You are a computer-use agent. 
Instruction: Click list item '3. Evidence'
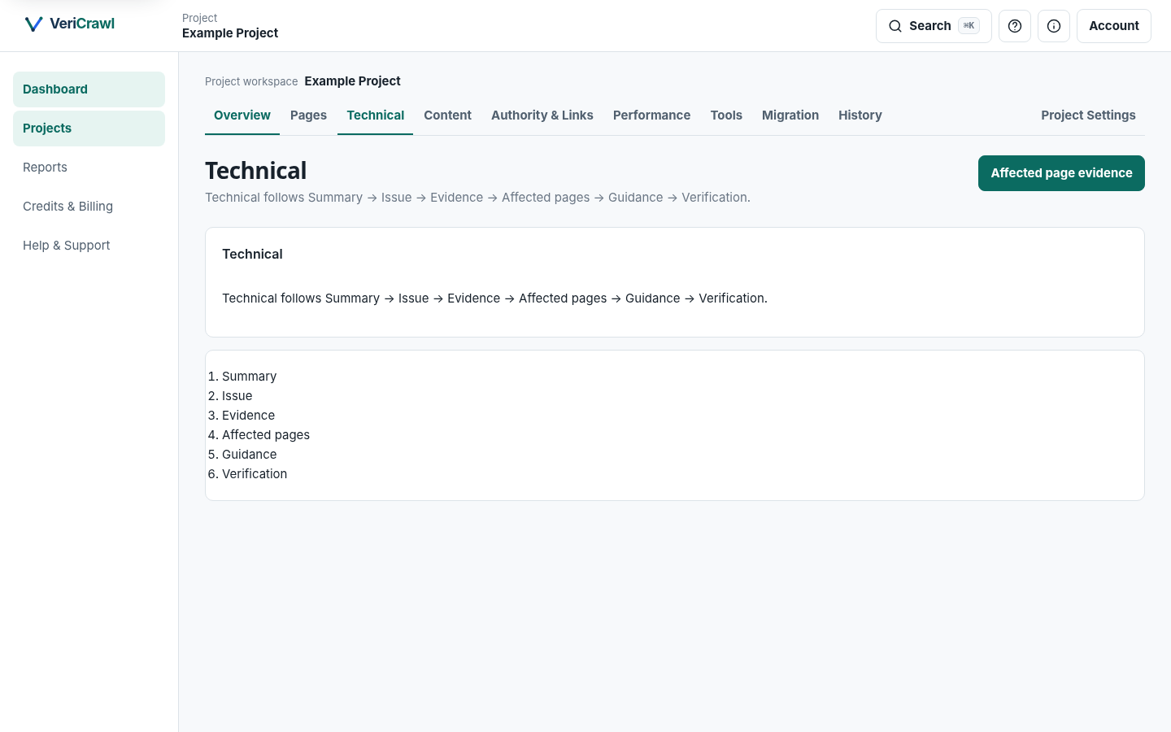242,416
